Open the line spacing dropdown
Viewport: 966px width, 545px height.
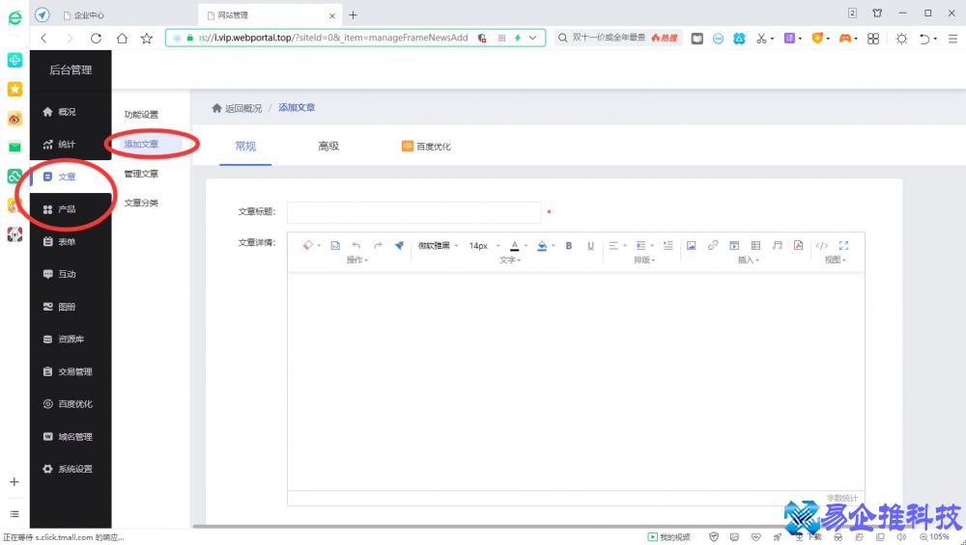click(644, 245)
